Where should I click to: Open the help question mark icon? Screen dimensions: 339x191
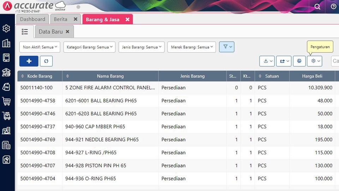coord(333,6)
